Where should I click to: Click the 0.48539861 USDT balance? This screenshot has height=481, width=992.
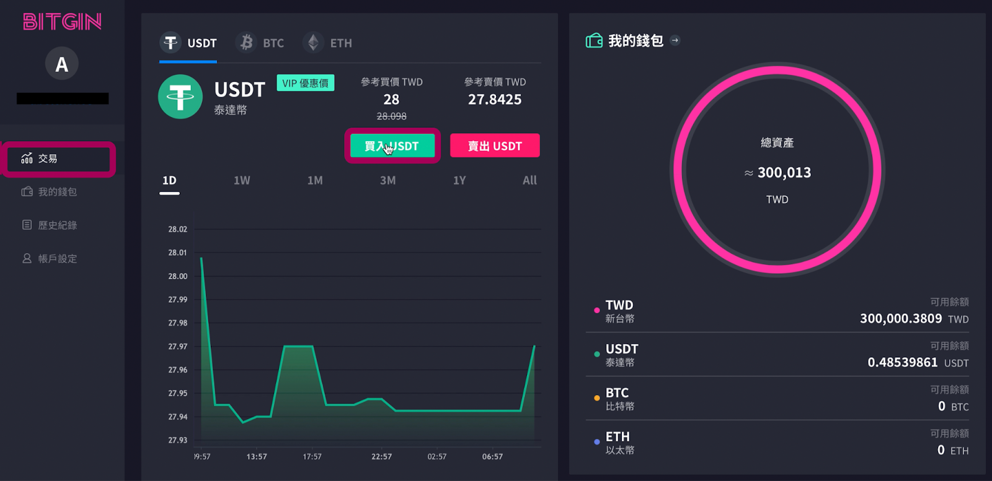pos(918,363)
